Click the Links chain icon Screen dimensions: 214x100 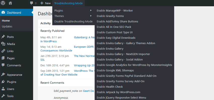[3, 51]
